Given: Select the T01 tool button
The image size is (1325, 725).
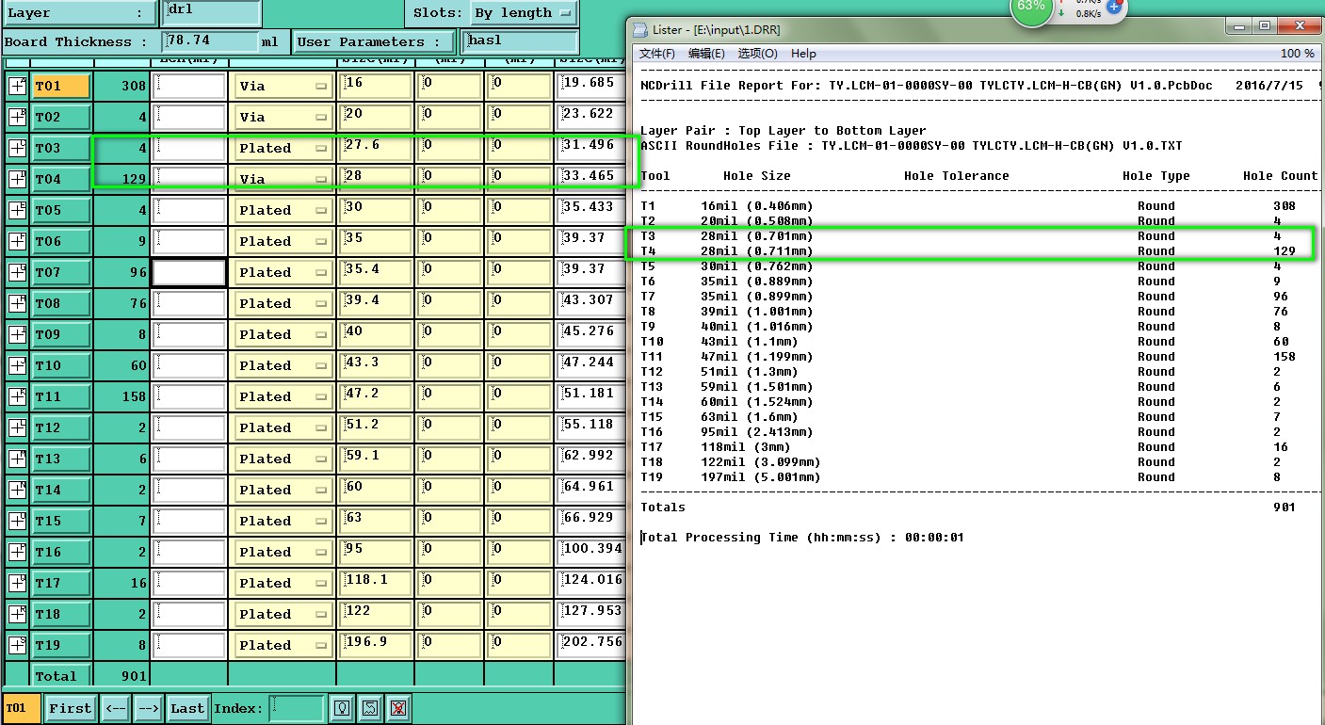Looking at the screenshot, I should point(61,87).
